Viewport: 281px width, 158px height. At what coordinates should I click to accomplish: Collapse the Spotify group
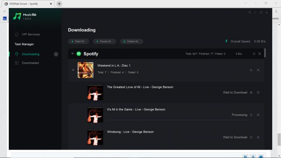point(72,53)
